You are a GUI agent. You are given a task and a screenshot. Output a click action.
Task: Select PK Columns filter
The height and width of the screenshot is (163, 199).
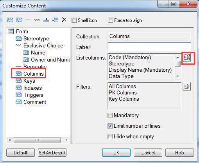123,92
